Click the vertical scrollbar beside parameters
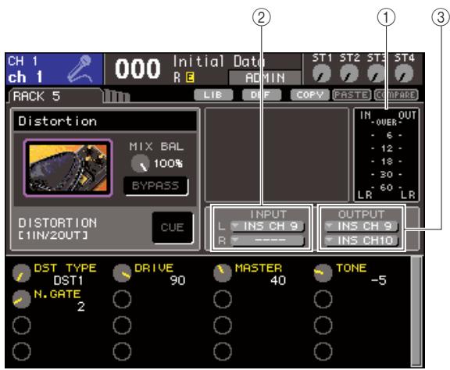The height and width of the screenshot is (370, 450). 416,311
